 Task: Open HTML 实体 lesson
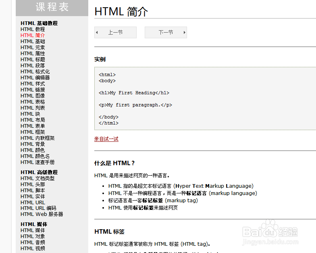coord(33,197)
